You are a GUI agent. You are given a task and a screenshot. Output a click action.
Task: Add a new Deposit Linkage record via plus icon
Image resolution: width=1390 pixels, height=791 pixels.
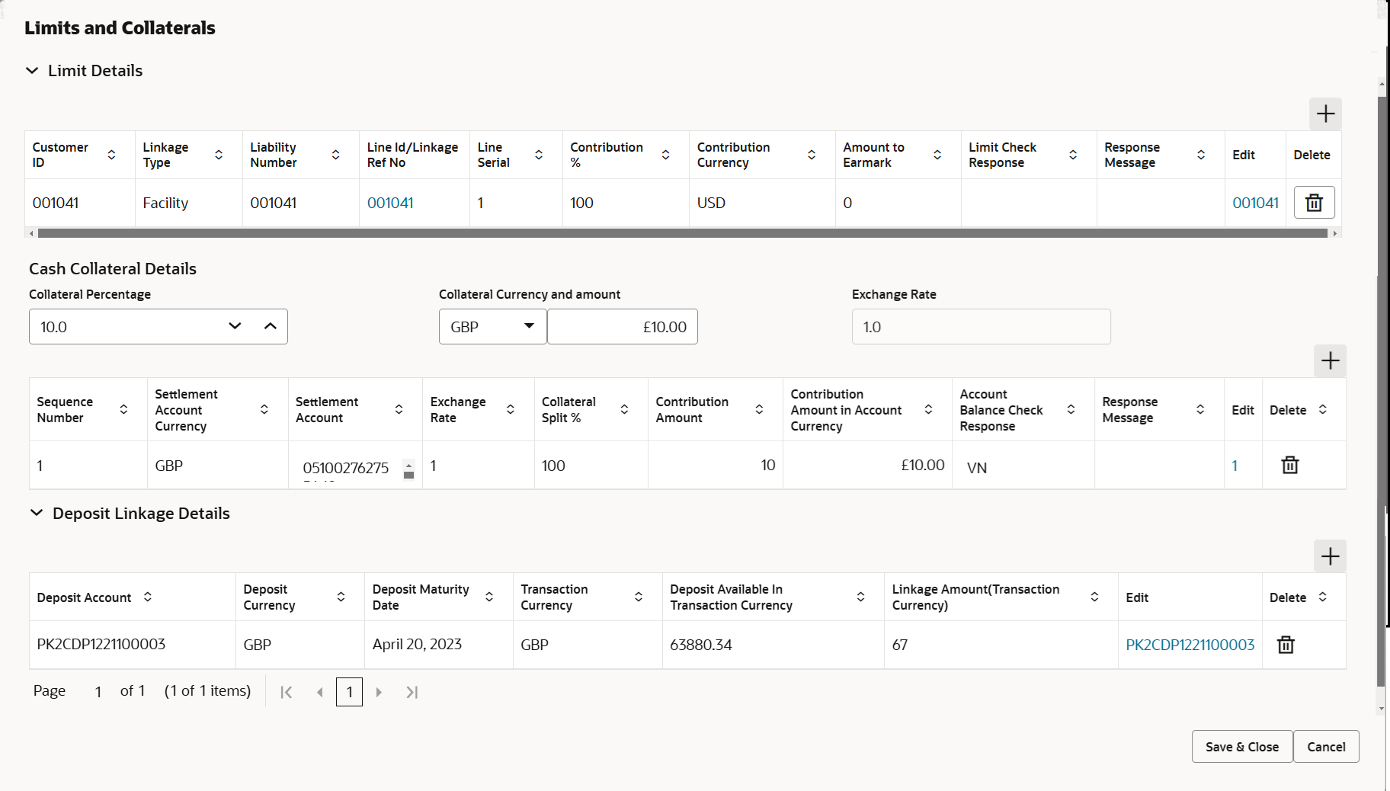[1330, 556]
